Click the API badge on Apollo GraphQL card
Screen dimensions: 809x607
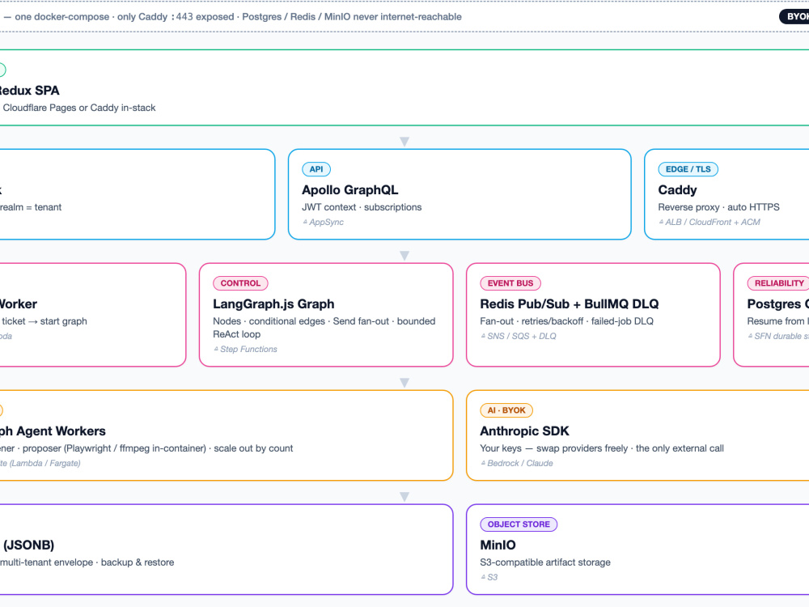(x=316, y=169)
